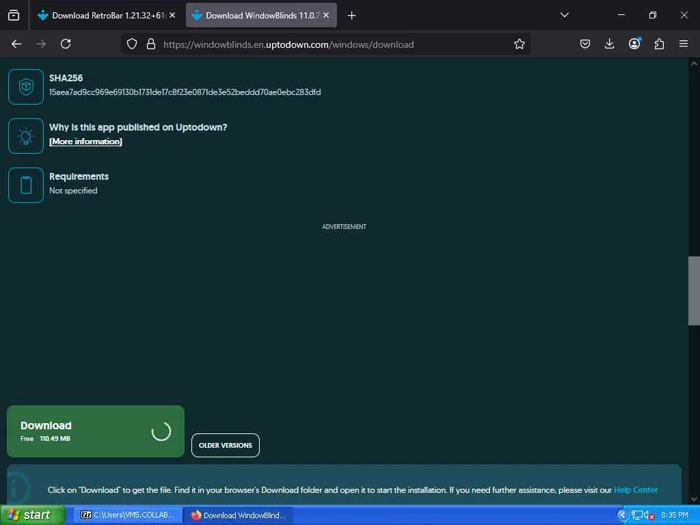
Task: Click scrollbar down arrow
Action: coord(694,498)
